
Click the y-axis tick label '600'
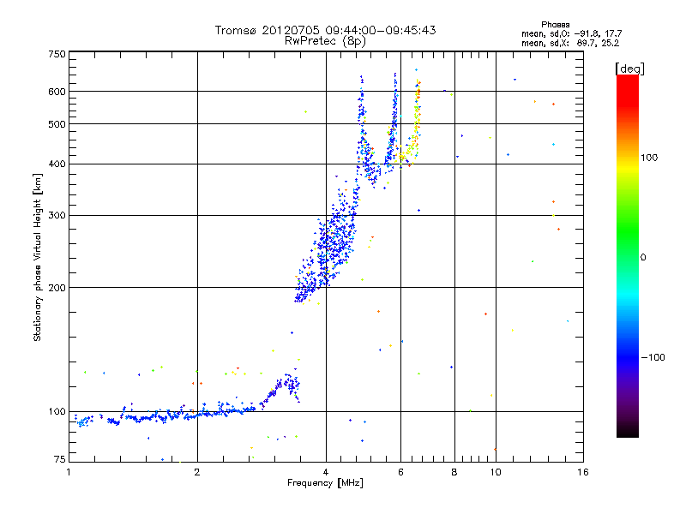tap(57, 92)
